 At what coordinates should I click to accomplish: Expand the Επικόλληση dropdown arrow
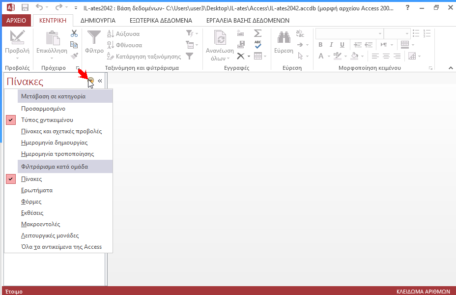click(x=52, y=58)
